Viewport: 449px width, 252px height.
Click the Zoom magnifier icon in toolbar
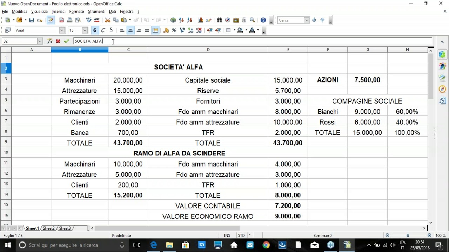pyautogui.click(x=252, y=20)
